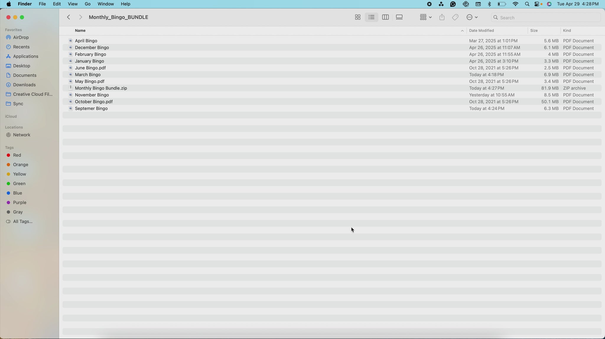The width and height of the screenshot is (605, 339).
Task: Open the action ellipsis dropdown menu
Action: click(472, 17)
